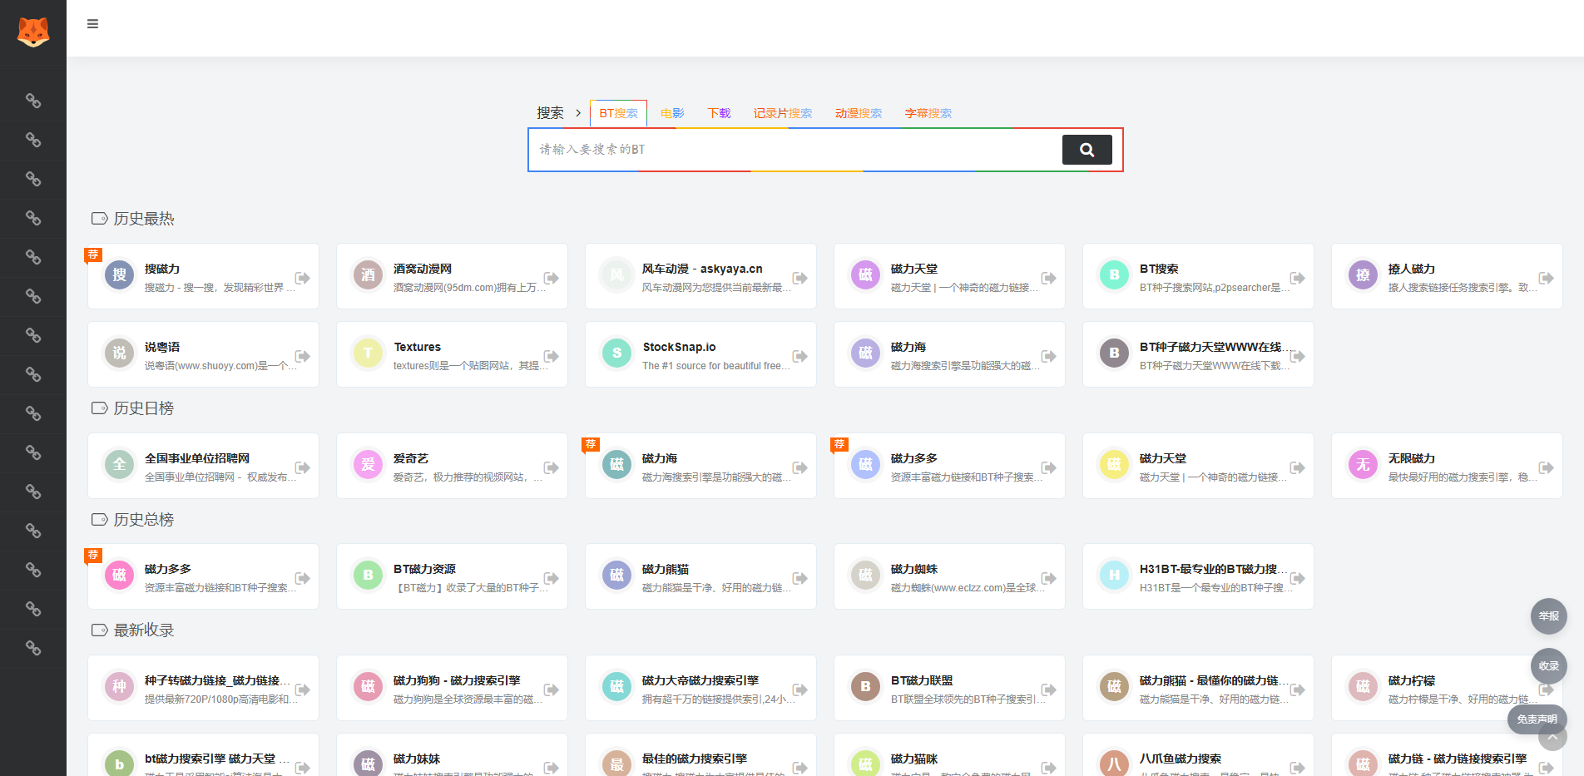Click the magnifying glass search button

(1087, 150)
